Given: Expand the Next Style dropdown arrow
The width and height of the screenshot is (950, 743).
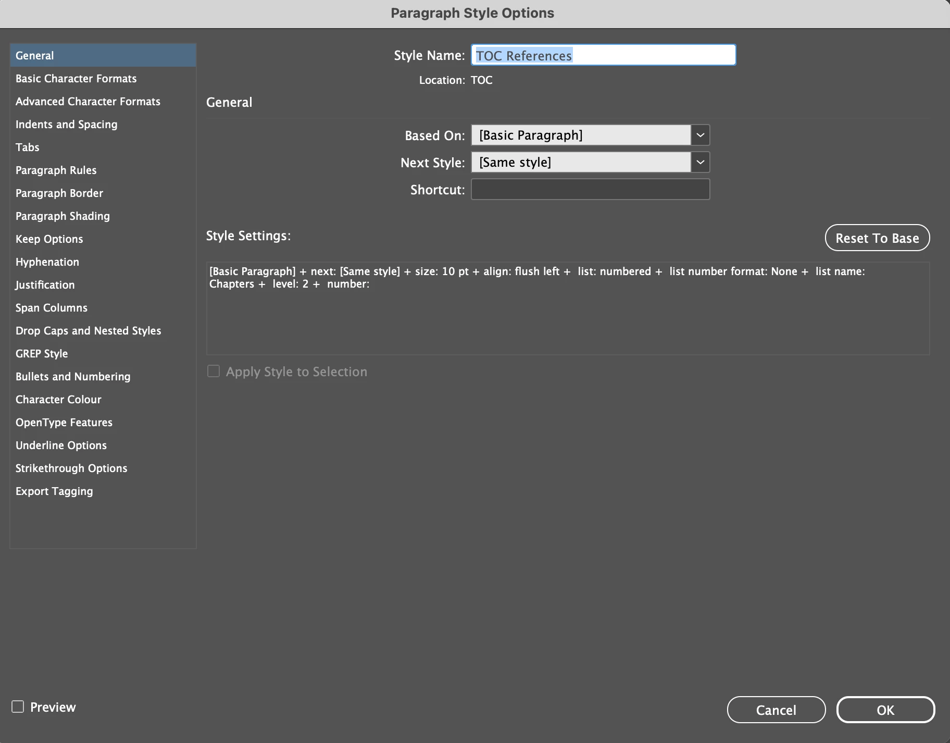Looking at the screenshot, I should [701, 163].
